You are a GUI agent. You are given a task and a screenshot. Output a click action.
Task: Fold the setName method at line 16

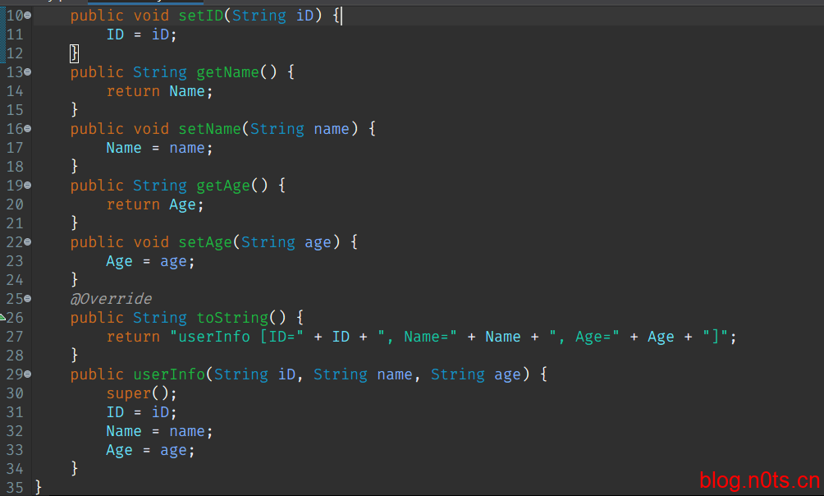click(28, 129)
